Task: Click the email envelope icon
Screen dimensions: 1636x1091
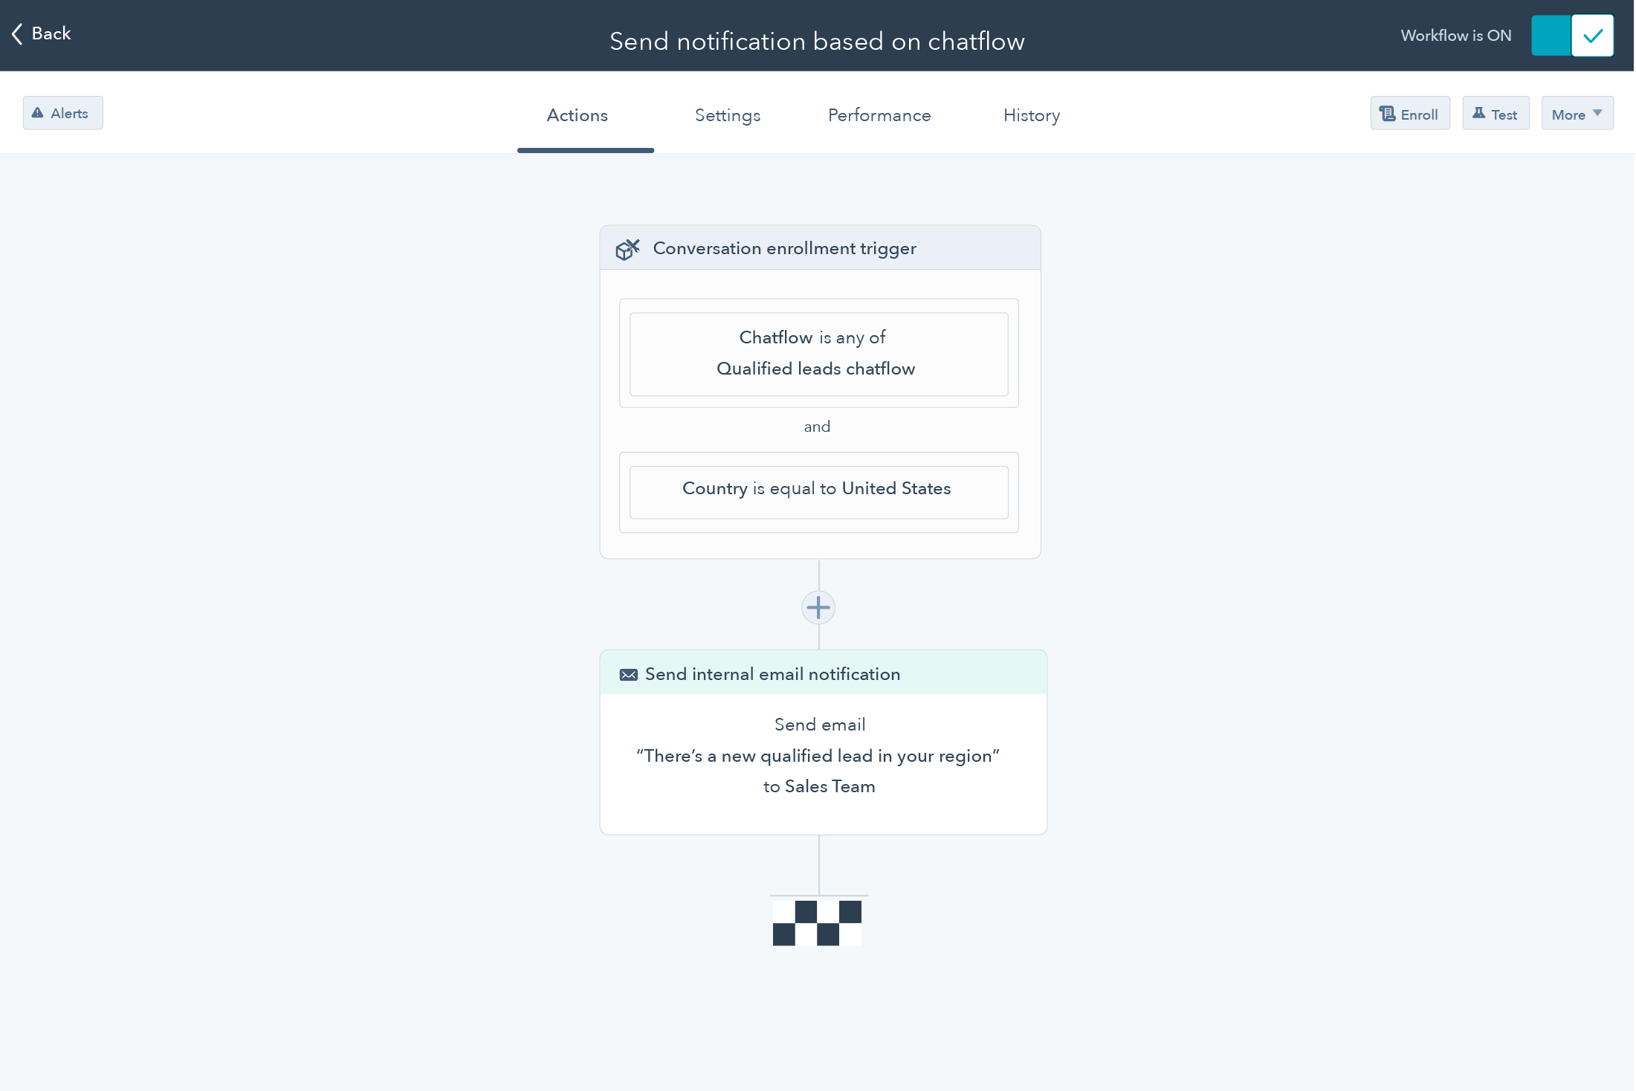Action: coord(629,675)
